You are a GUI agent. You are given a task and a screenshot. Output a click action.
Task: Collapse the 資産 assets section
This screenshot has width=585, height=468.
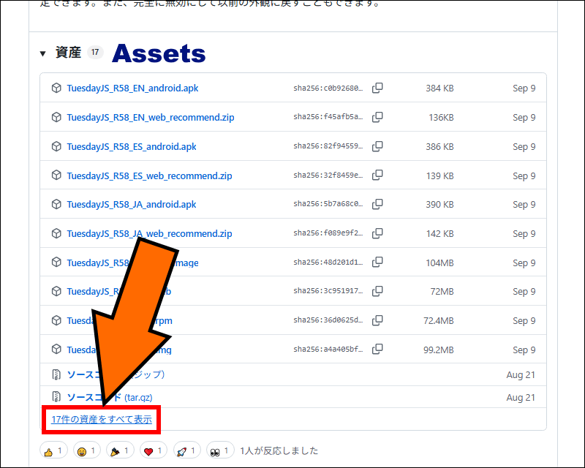tap(43, 53)
